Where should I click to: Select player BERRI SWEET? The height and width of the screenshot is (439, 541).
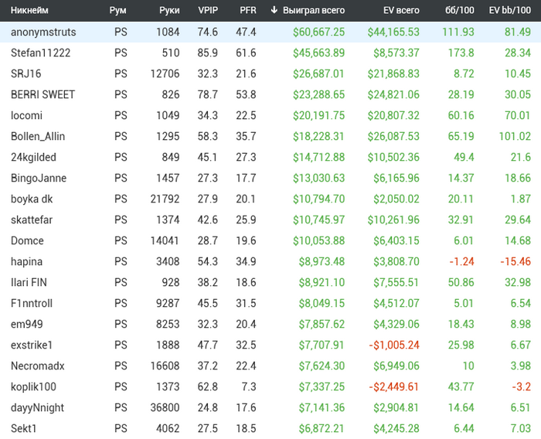[x=43, y=94]
